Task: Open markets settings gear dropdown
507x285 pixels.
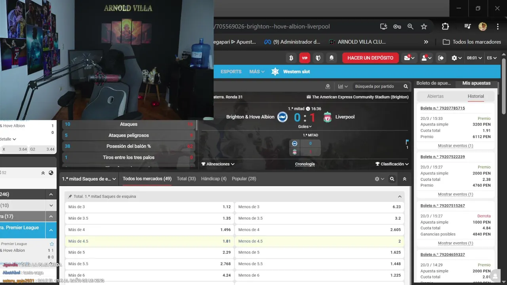Action: pos(379,179)
